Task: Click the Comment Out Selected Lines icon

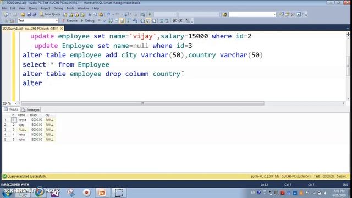Action: pyautogui.click(x=161, y=21)
